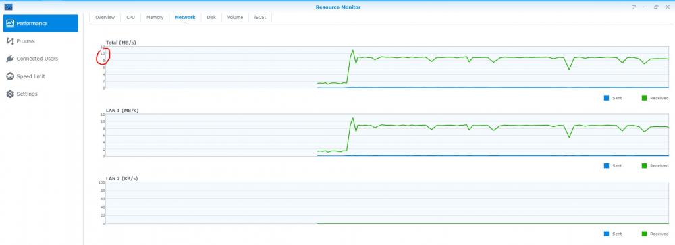Click the Settings gear icon
Image resolution: width=675 pixels, height=245 pixels.
click(x=10, y=94)
